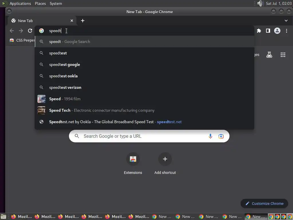Pick the 'speedtest ookla' suggestion
Image resolution: width=293 pixels, height=220 pixels.
pyautogui.click(x=144, y=76)
